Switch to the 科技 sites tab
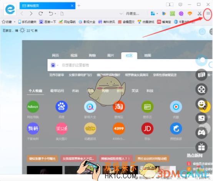 click(150, 90)
